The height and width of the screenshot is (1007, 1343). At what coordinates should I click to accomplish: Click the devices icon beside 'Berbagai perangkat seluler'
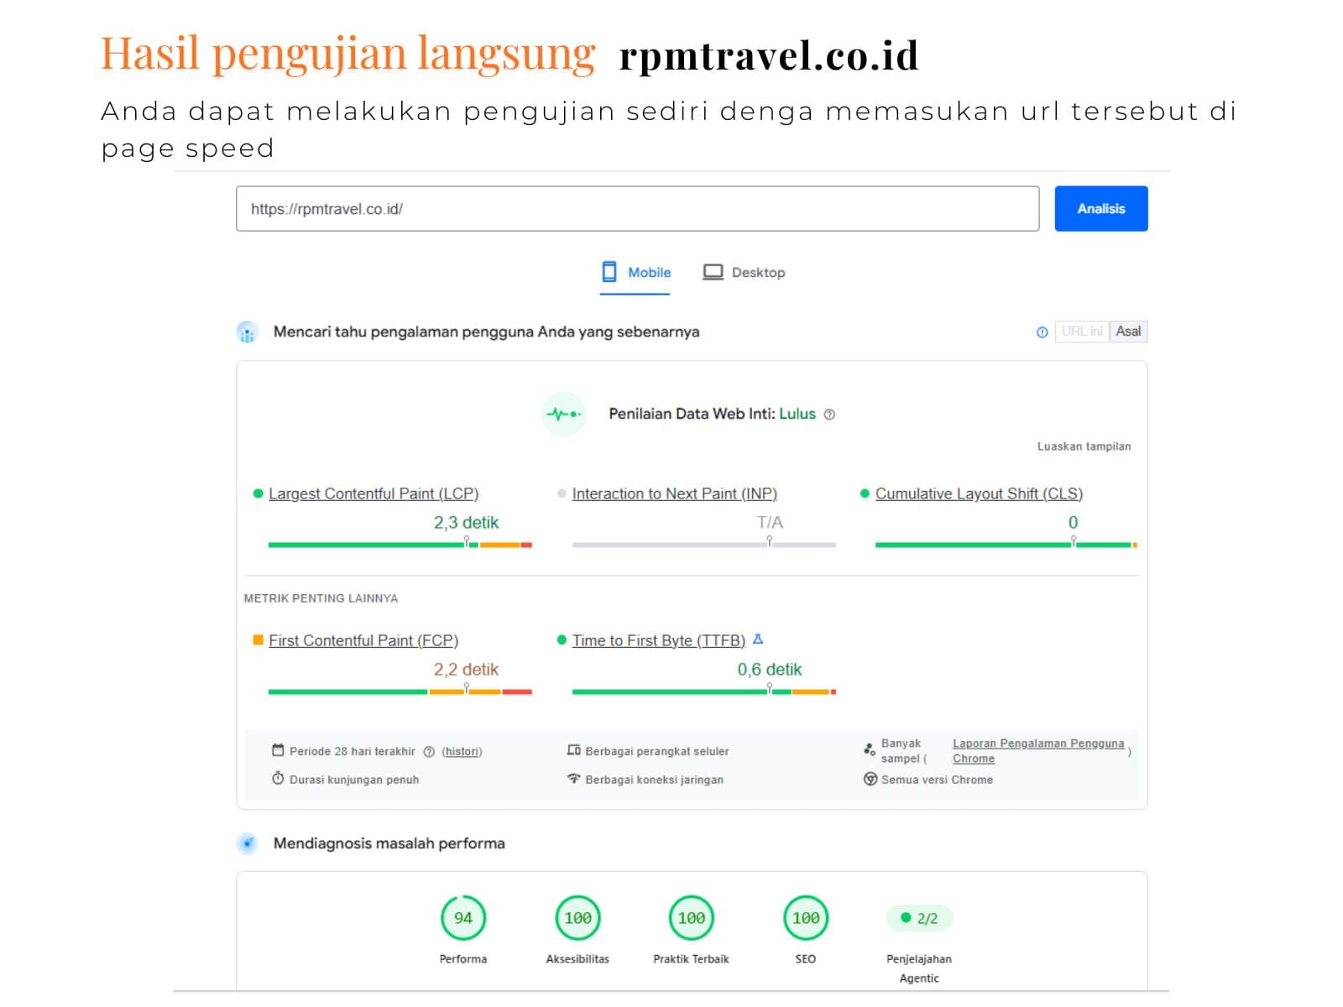pos(574,750)
